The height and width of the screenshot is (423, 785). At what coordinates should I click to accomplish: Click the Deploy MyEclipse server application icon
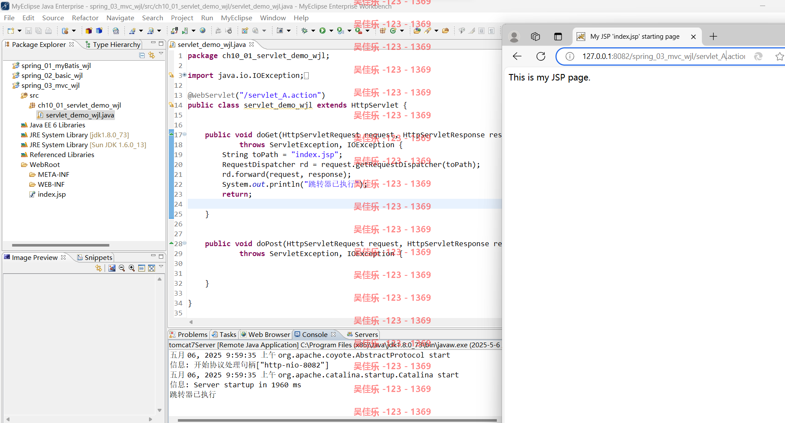(174, 31)
